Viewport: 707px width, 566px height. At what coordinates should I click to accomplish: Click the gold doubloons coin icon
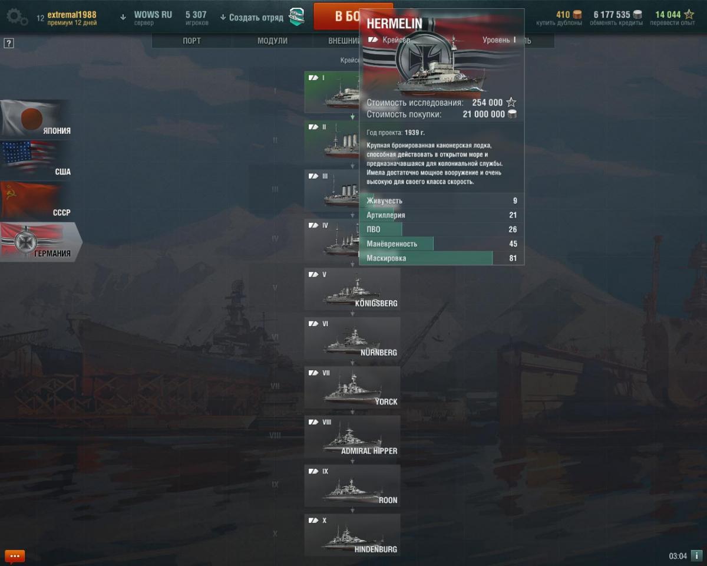[577, 15]
